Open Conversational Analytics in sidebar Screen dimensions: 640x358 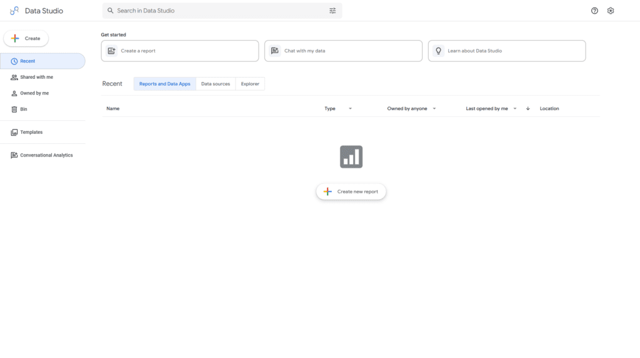[x=46, y=155]
